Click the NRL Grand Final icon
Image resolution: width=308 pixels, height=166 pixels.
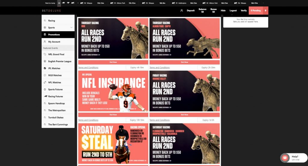tap(45, 54)
